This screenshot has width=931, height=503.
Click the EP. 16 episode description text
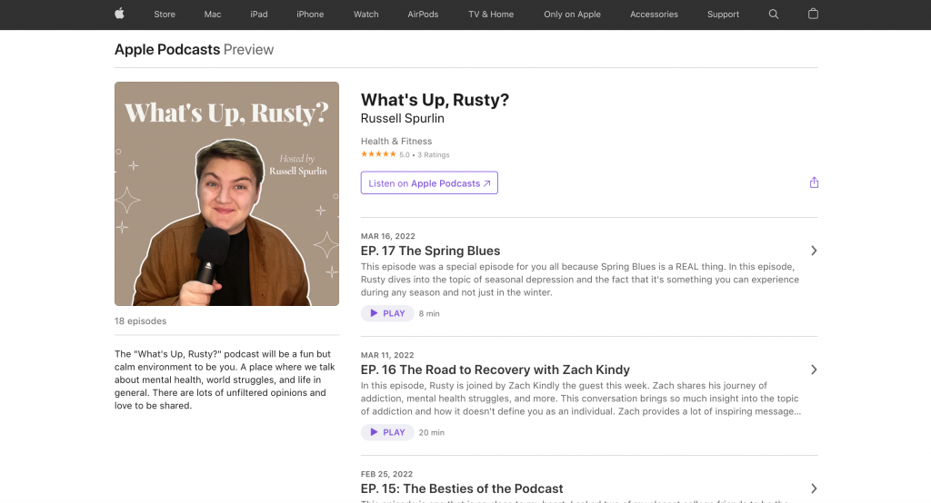click(581, 399)
